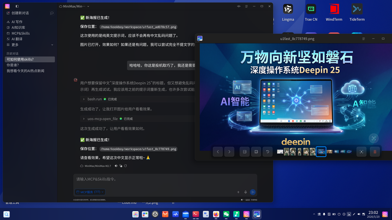
Task: Open the notifications bell in system tray
Action: point(324,214)
